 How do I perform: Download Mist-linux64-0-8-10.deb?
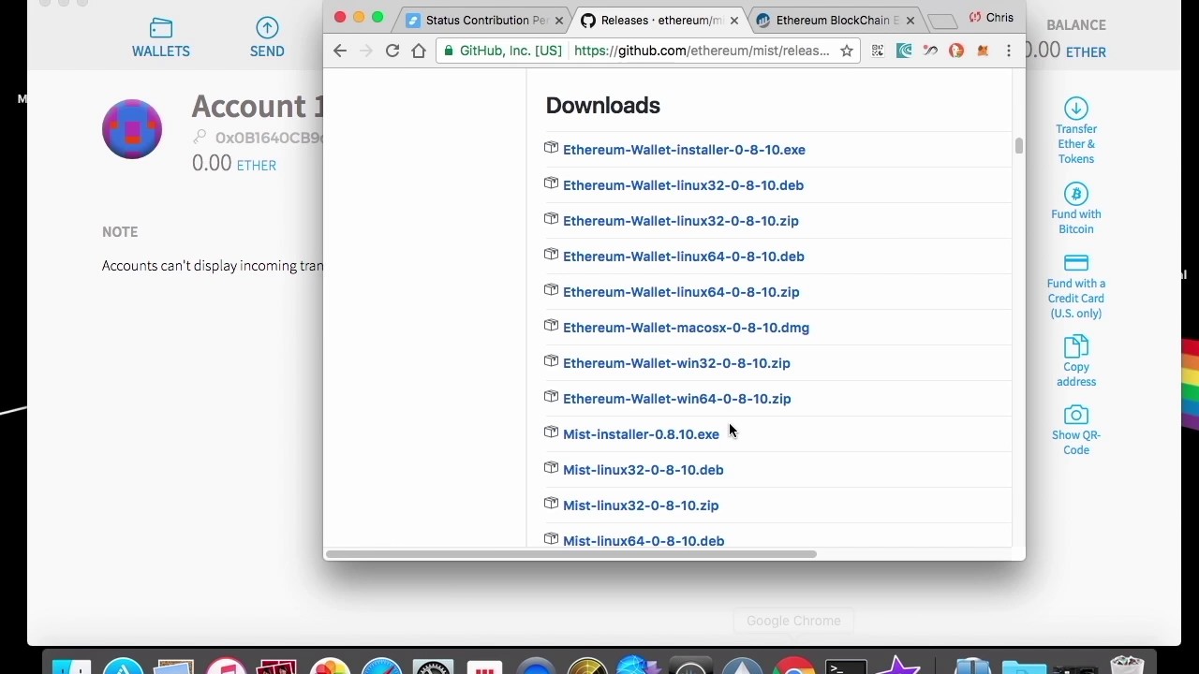pyautogui.click(x=644, y=541)
